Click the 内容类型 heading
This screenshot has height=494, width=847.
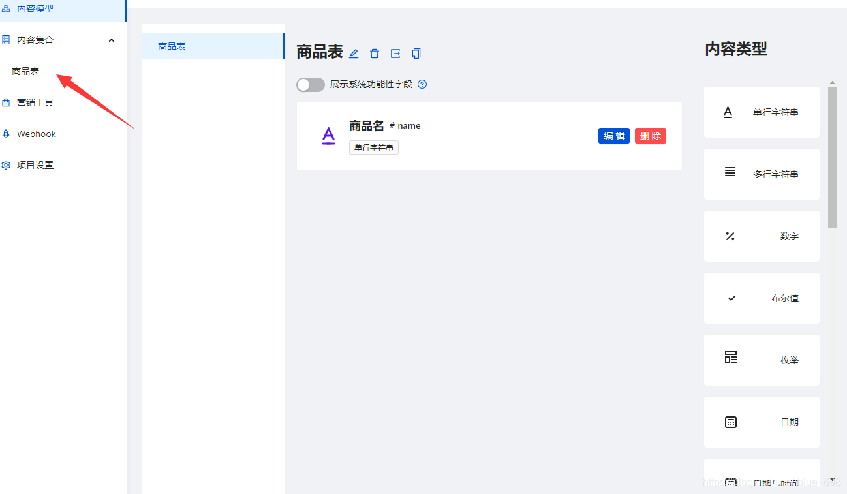click(736, 49)
